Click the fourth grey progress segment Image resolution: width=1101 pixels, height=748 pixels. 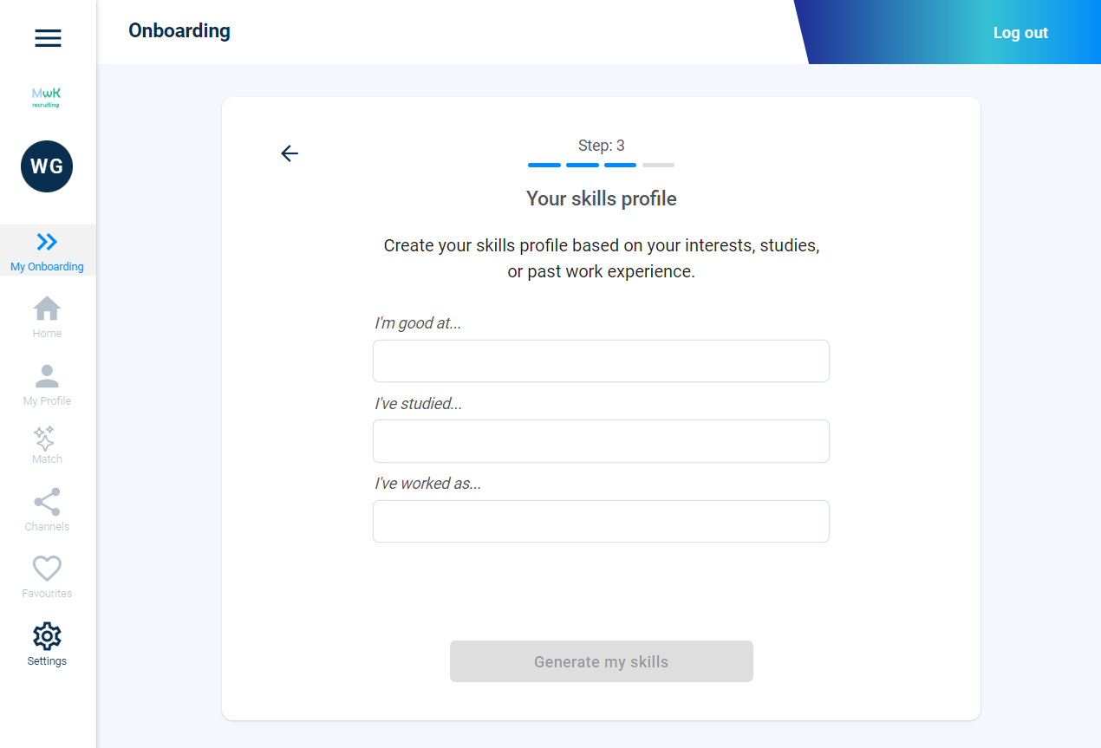(x=658, y=165)
